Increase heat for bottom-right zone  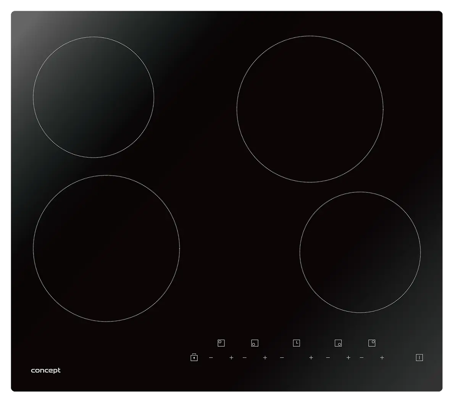(348, 358)
